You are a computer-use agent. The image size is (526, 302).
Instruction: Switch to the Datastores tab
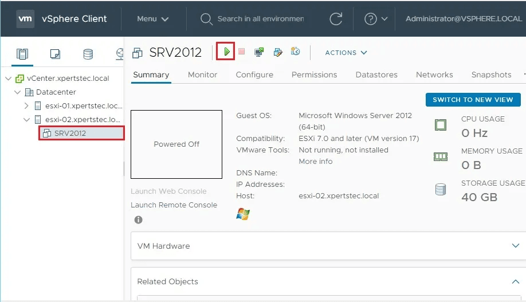376,75
